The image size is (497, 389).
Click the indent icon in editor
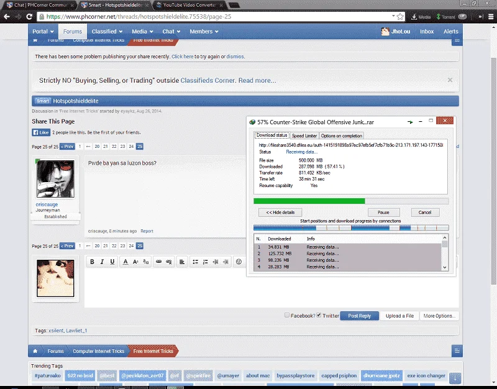[226, 262]
